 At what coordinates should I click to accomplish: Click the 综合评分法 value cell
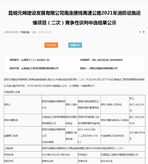point(123,161)
